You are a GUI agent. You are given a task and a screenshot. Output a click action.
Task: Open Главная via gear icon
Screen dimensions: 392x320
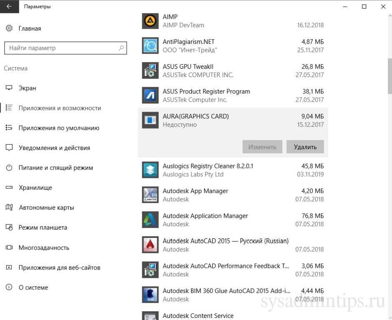click(9, 28)
